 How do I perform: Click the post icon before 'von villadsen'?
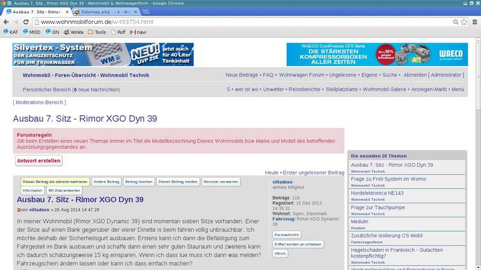pyautogui.click(x=19, y=210)
